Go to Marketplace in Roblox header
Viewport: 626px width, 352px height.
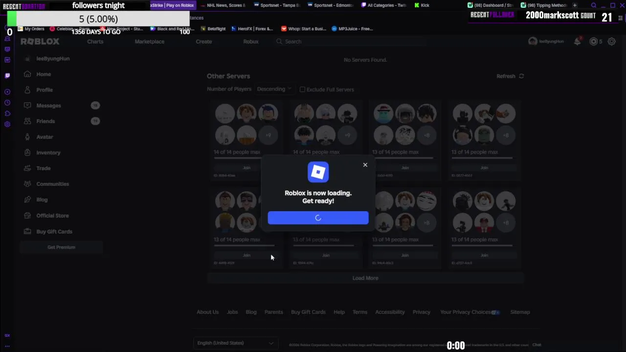point(150,42)
